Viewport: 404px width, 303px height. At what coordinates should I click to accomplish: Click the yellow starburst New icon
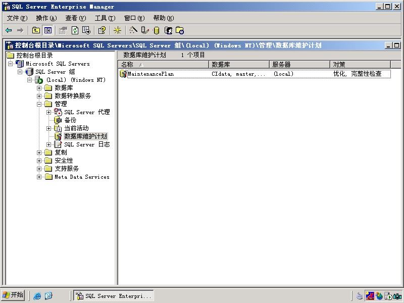pyautogui.click(x=118, y=30)
